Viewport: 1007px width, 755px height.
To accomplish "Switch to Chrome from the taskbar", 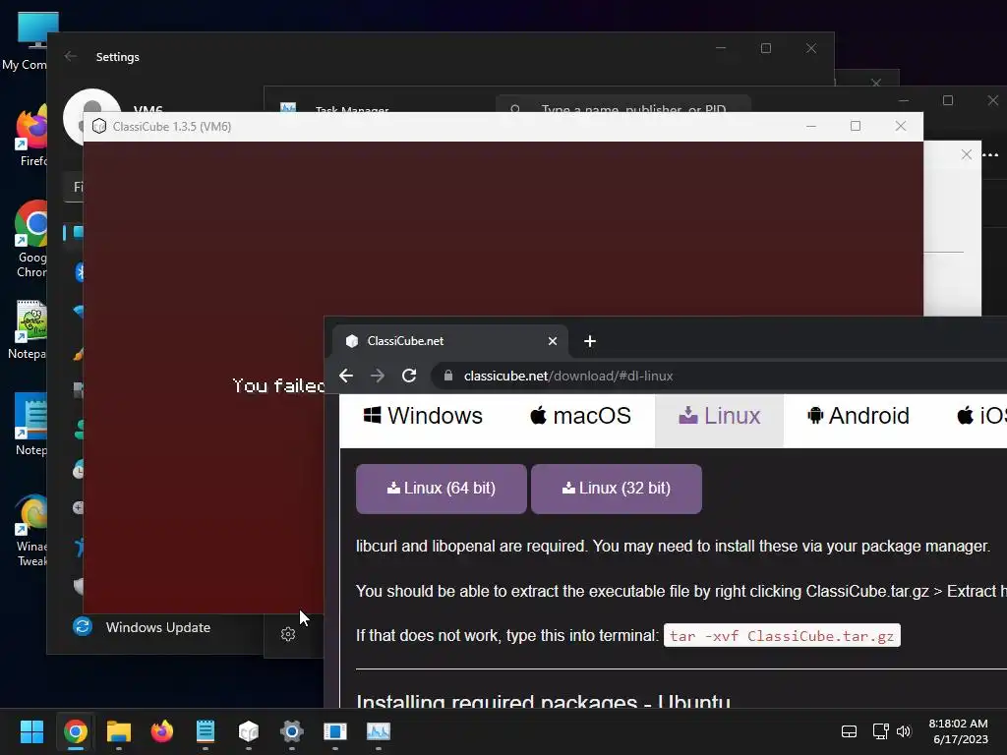I will (x=75, y=731).
